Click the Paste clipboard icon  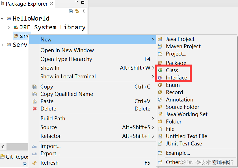click(34, 101)
